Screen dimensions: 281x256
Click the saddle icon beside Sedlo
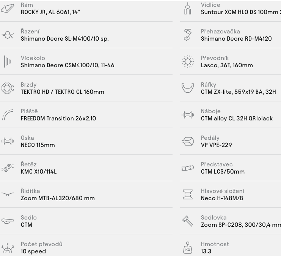tap(8, 221)
